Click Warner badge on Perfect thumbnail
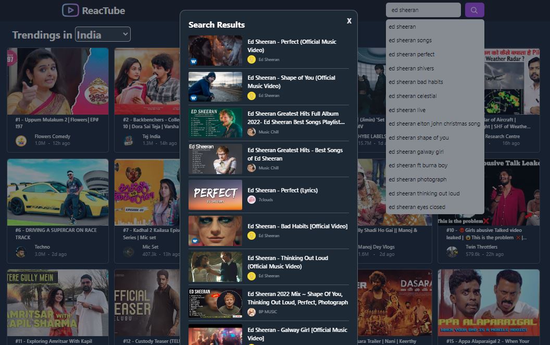This screenshot has height=345, width=550. [193, 61]
